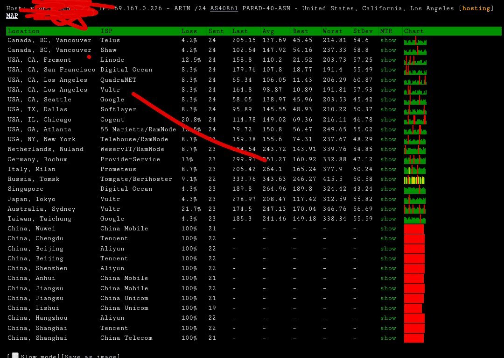Open latency chart for Singapore row
The image size is (504, 358).
coord(415,190)
